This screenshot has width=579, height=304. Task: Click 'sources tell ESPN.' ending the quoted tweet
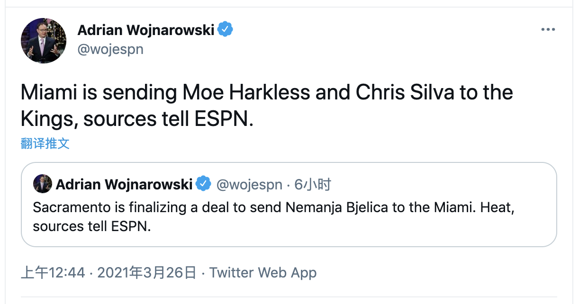pos(92,226)
